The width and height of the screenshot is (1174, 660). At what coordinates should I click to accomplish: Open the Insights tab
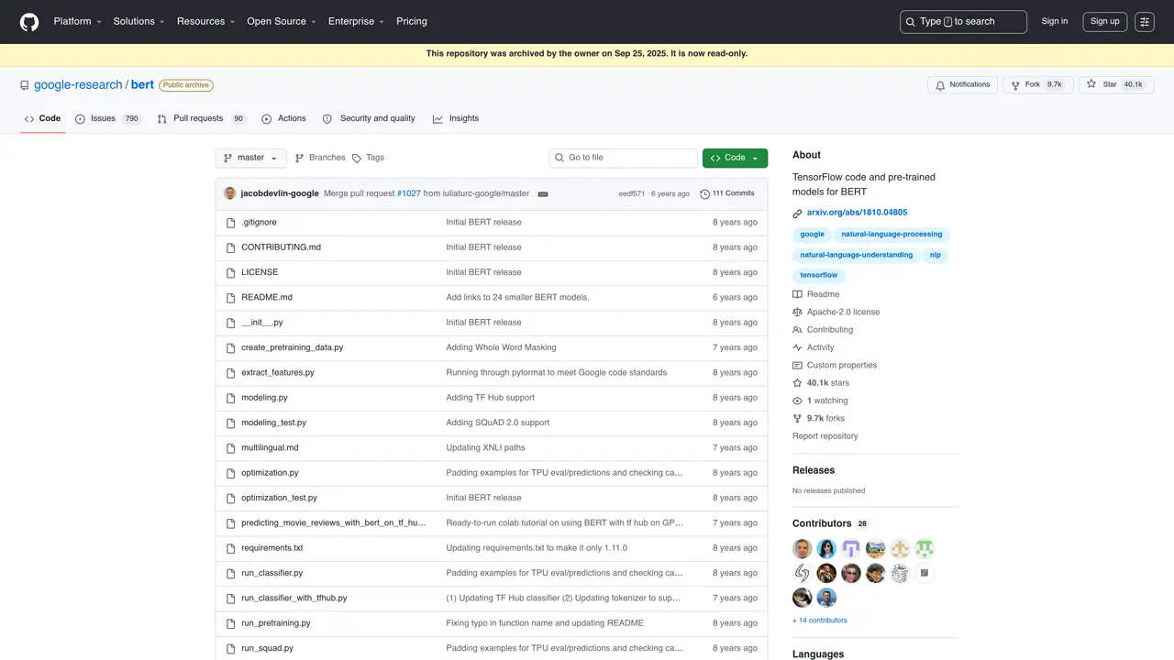tap(456, 119)
